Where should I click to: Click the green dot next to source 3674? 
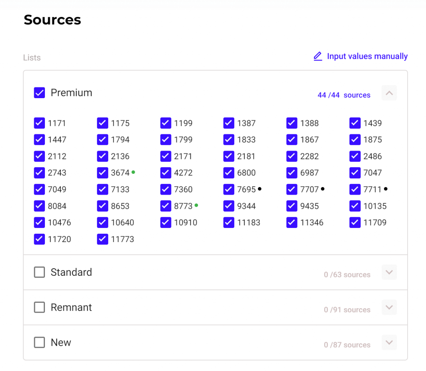coord(133,172)
